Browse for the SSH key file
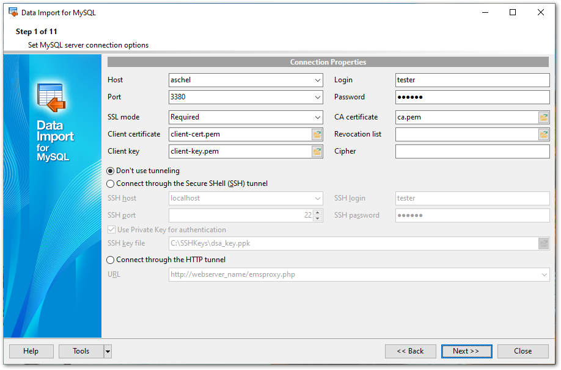This screenshot has height=370, width=561. click(543, 244)
